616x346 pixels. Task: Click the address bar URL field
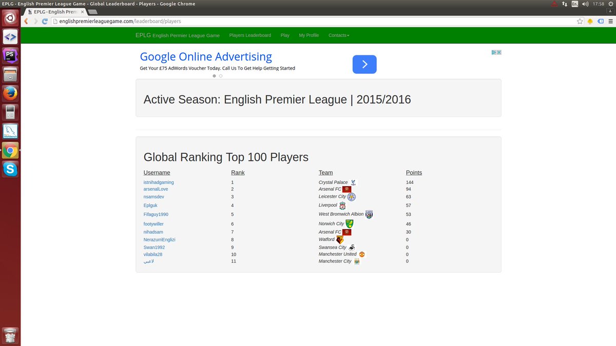(312, 21)
